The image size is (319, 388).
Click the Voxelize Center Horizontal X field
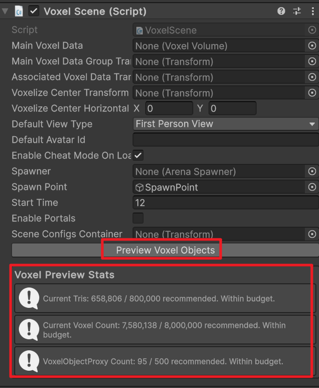[x=169, y=108]
